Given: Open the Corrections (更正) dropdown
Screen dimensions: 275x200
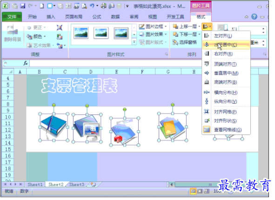Looking at the screenshot, I should (36, 28).
